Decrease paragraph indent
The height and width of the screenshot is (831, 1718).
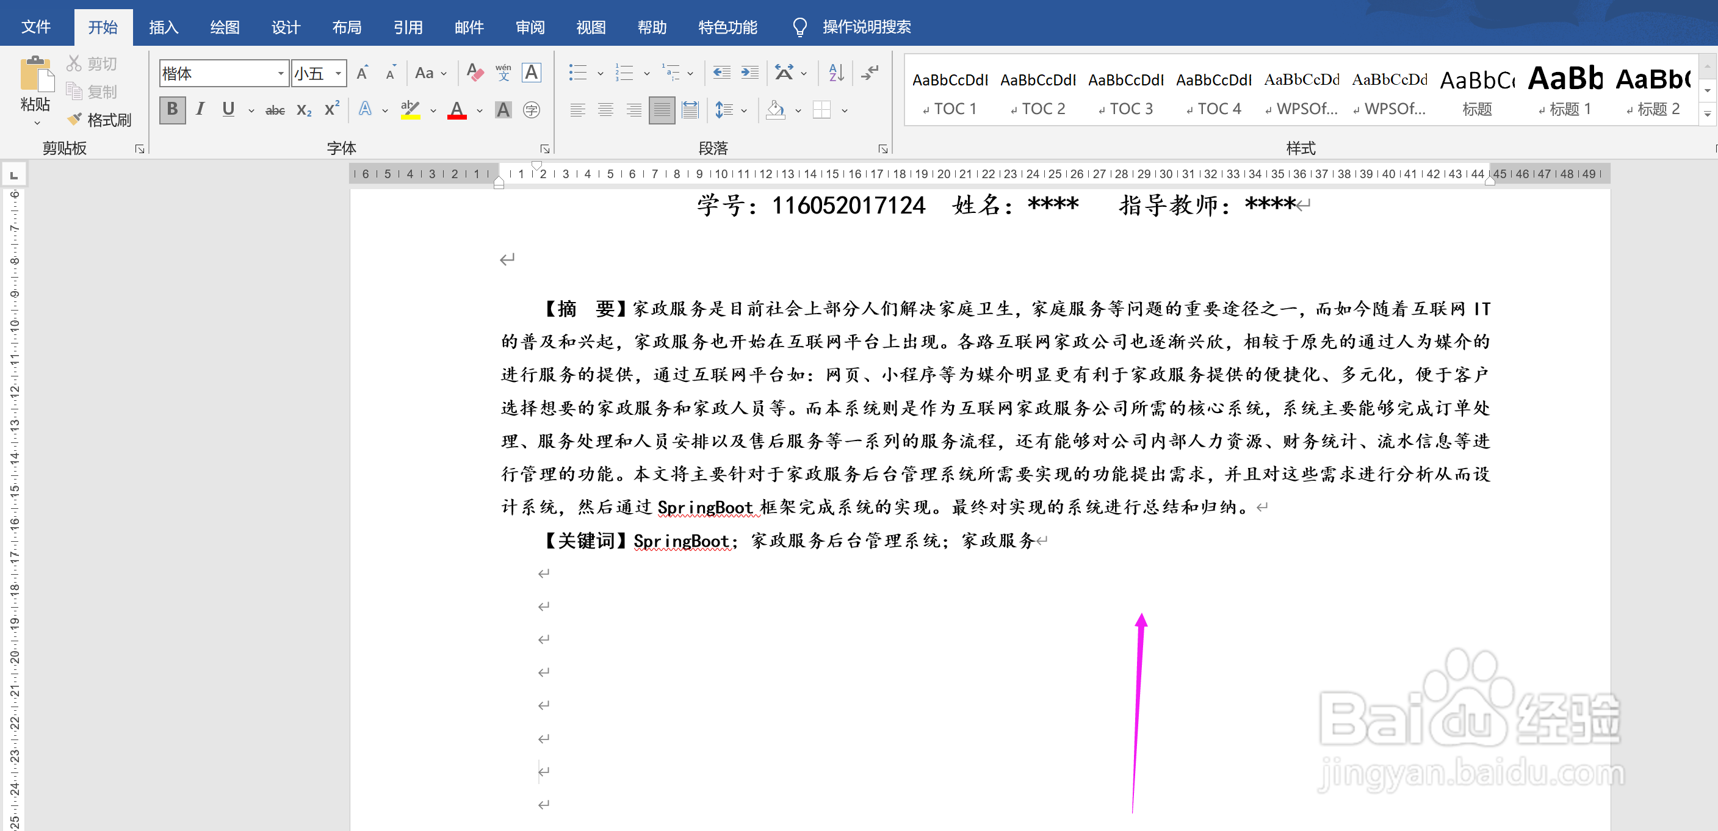[x=721, y=73]
